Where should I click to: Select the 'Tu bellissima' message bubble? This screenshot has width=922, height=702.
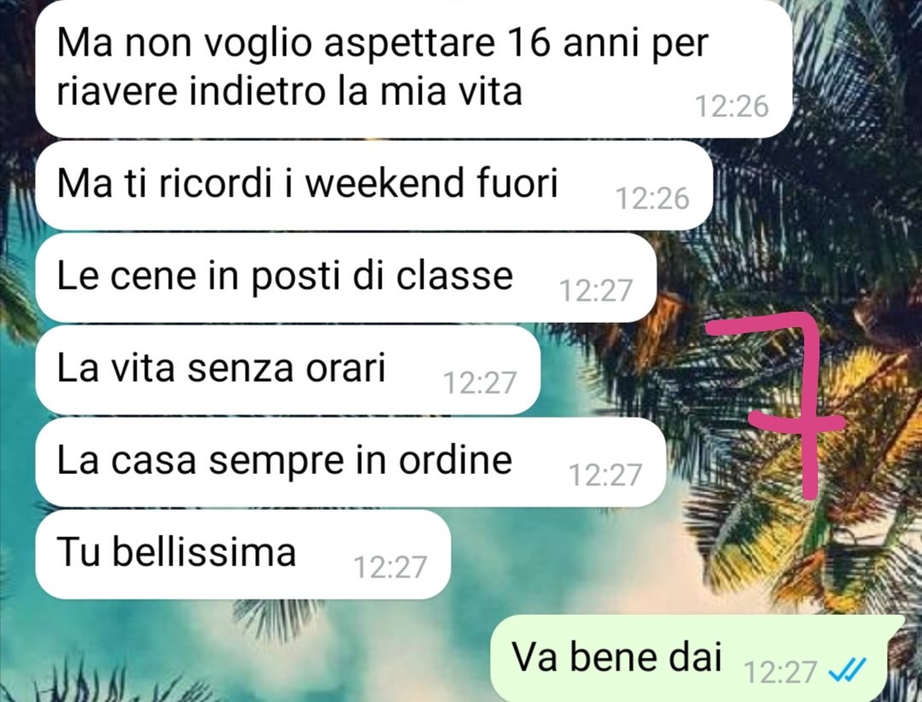pos(242,554)
